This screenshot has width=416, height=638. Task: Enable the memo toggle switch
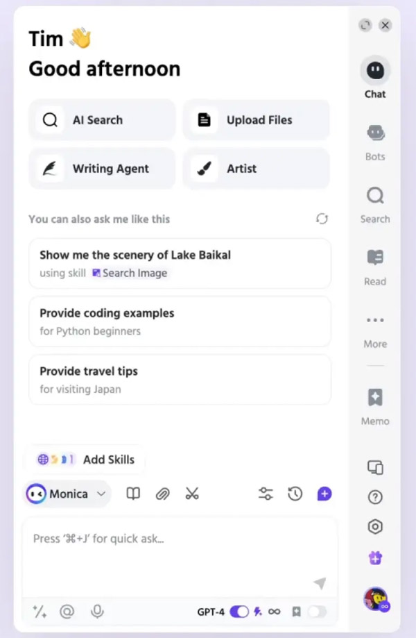317,611
